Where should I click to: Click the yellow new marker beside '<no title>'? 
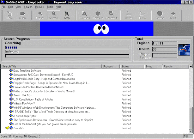click(x=7, y=128)
